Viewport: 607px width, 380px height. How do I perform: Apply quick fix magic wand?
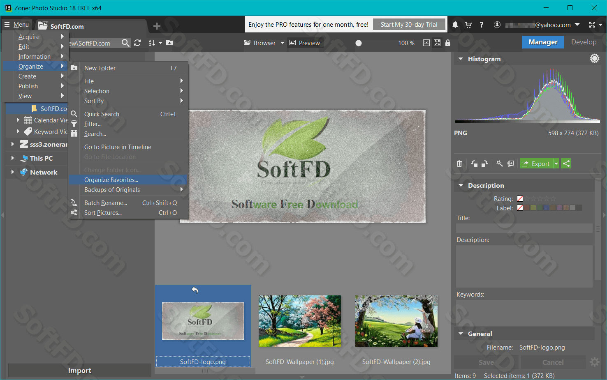pos(499,164)
